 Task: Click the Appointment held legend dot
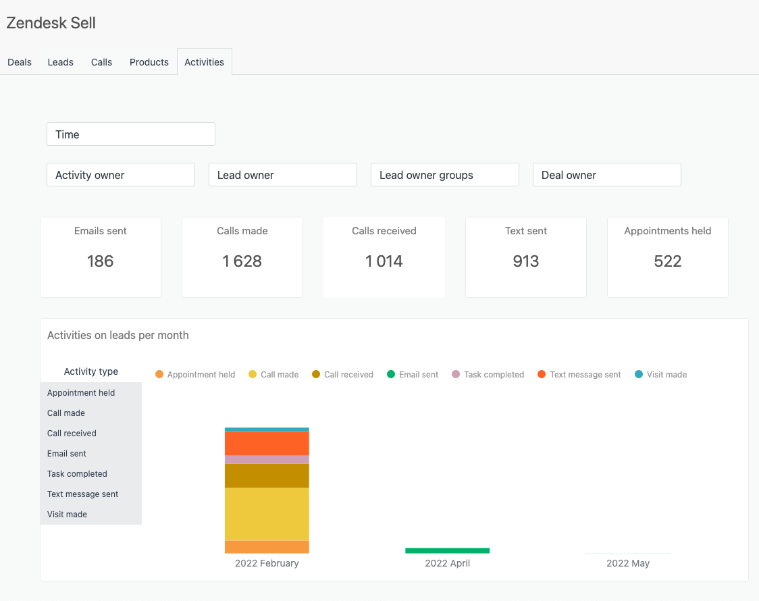159,374
